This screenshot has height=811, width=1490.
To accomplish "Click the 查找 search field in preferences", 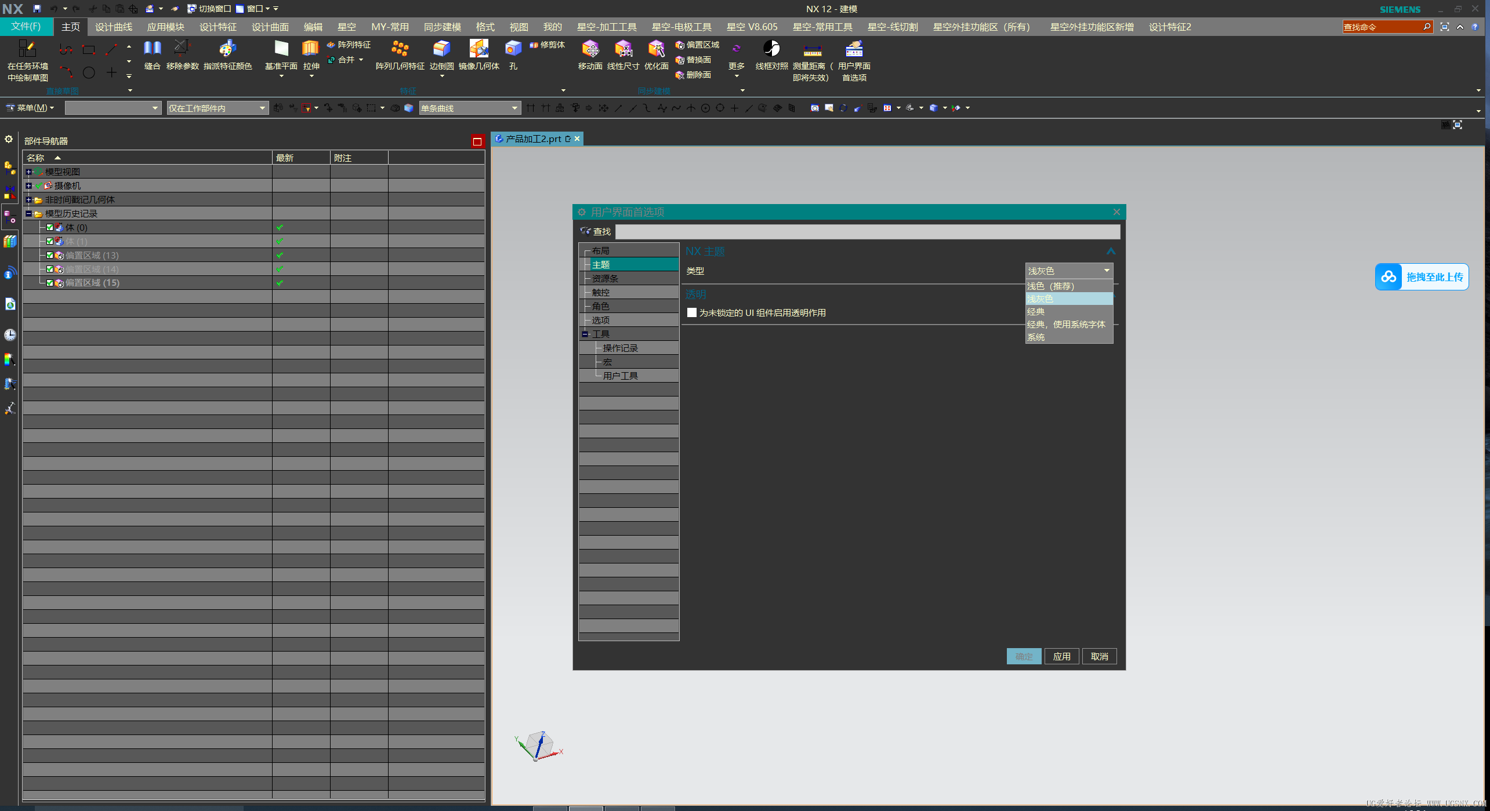I will pos(867,232).
